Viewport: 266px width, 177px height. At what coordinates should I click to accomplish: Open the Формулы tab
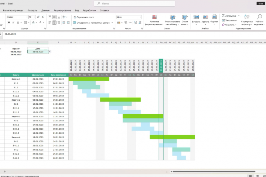(33, 10)
